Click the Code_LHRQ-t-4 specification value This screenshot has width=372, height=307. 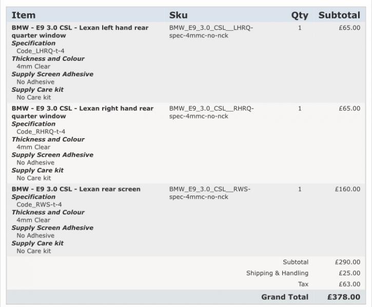40,51
